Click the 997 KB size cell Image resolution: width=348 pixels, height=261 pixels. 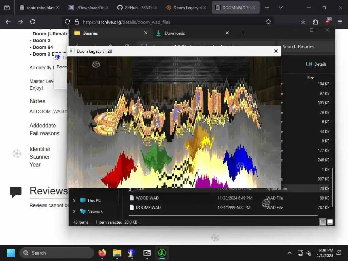[324, 179]
